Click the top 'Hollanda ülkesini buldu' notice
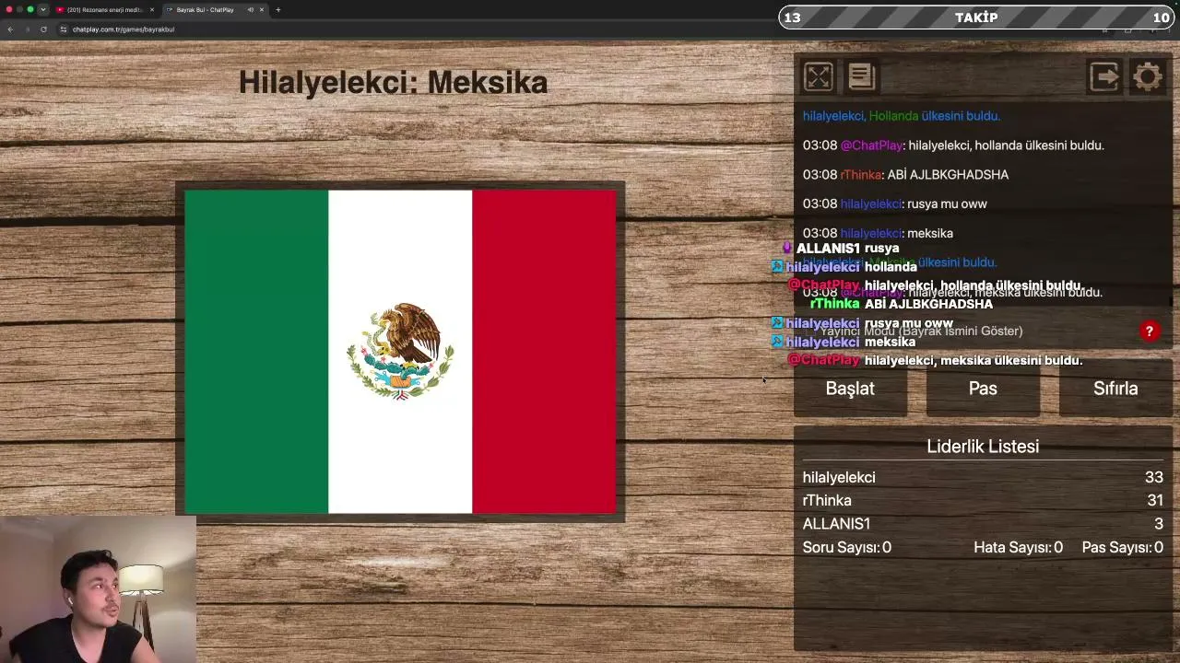The height and width of the screenshot is (663, 1180). (901, 116)
